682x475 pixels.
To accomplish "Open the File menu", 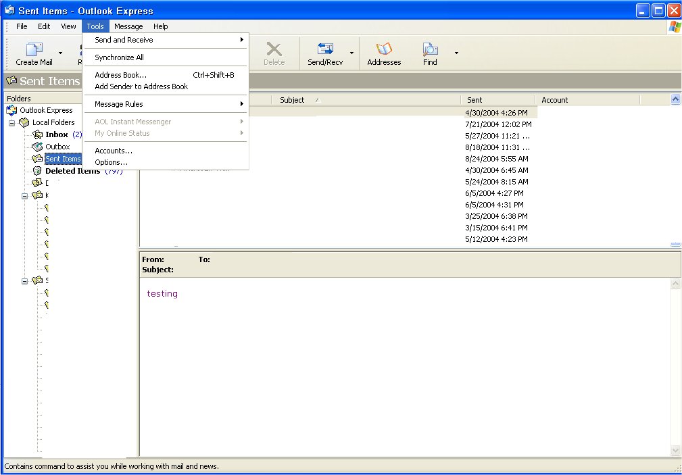I will (x=22, y=26).
